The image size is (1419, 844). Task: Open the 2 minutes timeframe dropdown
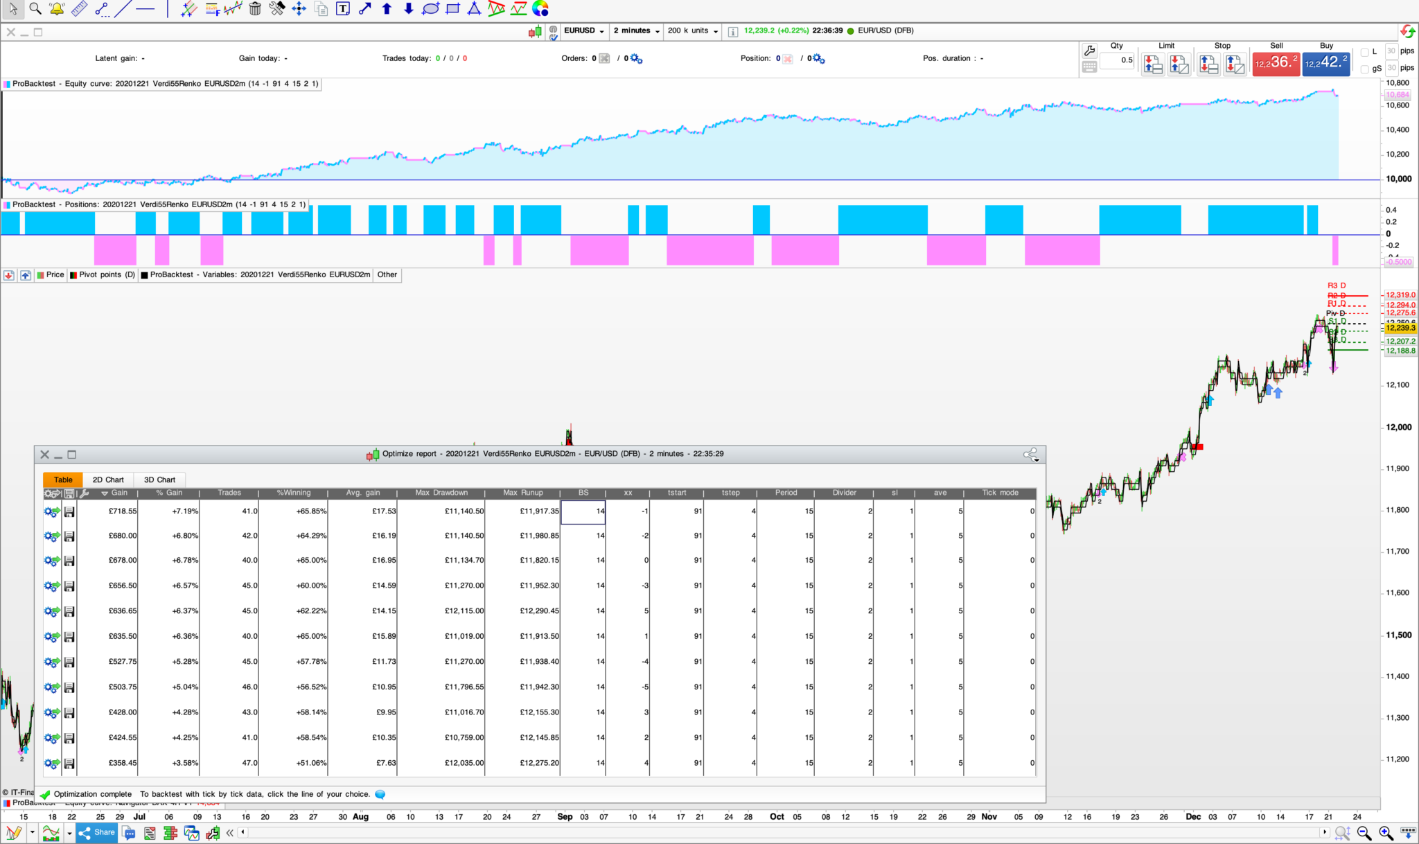coord(636,31)
